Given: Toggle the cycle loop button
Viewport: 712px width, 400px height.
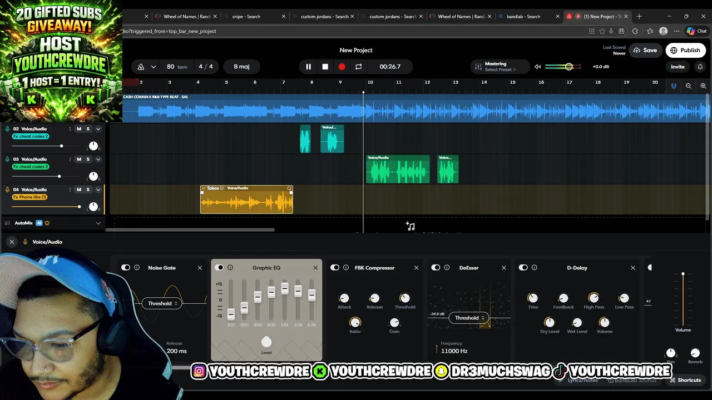Looking at the screenshot, I should [x=358, y=67].
